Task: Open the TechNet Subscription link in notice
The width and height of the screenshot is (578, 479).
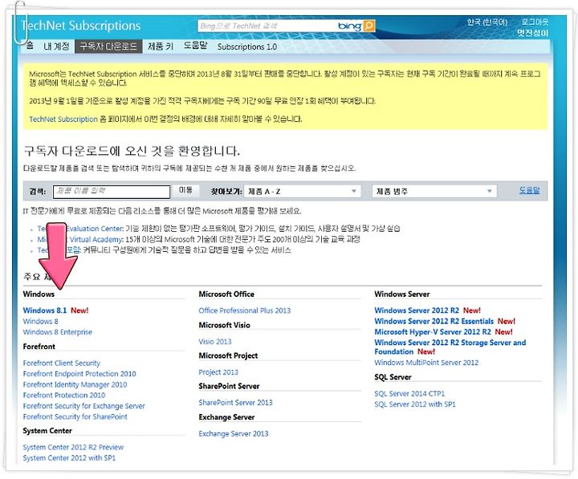Action: (x=63, y=119)
